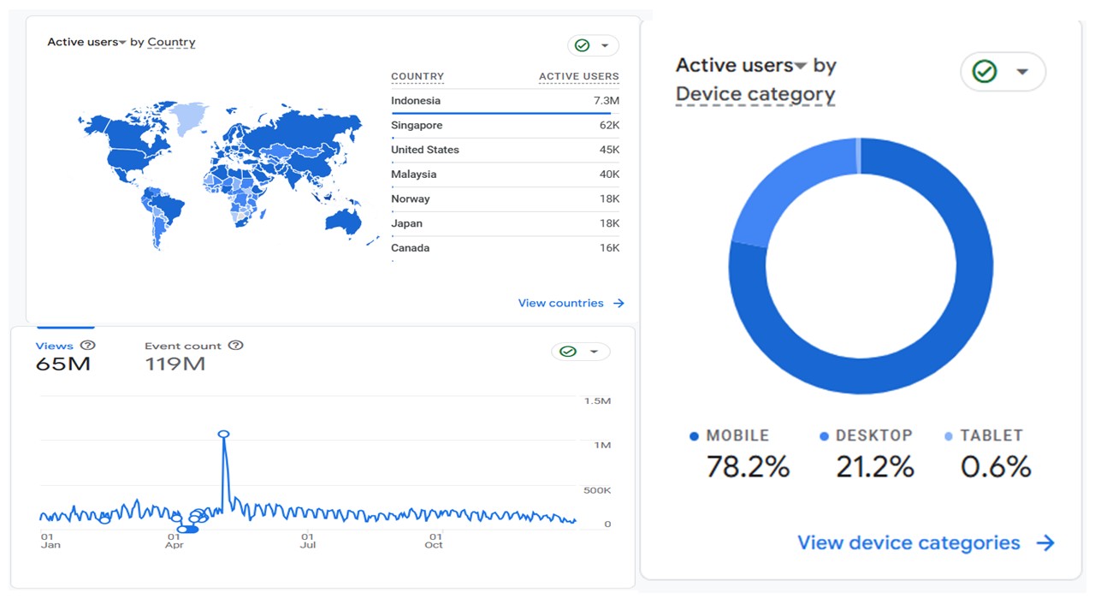Click the peak data point on views chart
The height and width of the screenshot is (616, 1095).
[223, 435]
